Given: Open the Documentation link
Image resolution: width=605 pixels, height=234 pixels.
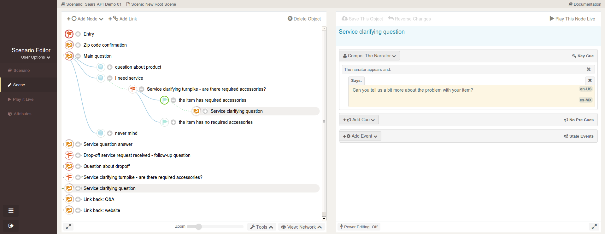Looking at the screenshot, I should coord(585,4).
